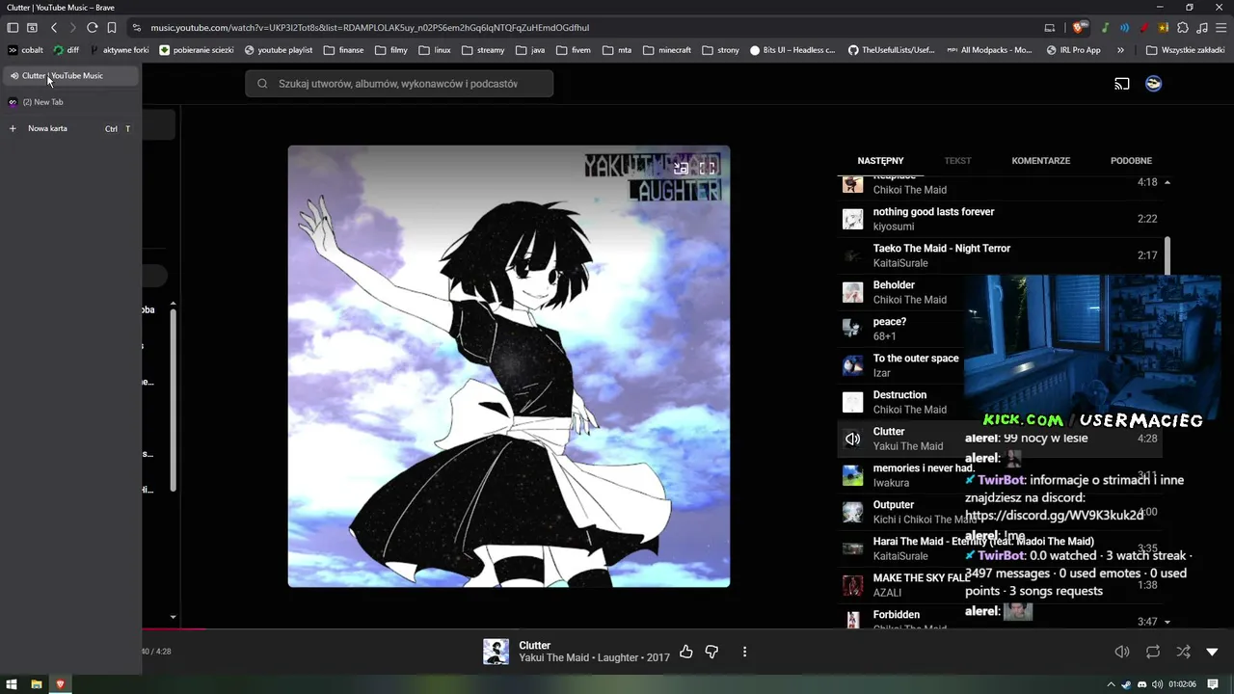
Task: Open the pobieranie sciezki bookmark
Action: coord(197,50)
